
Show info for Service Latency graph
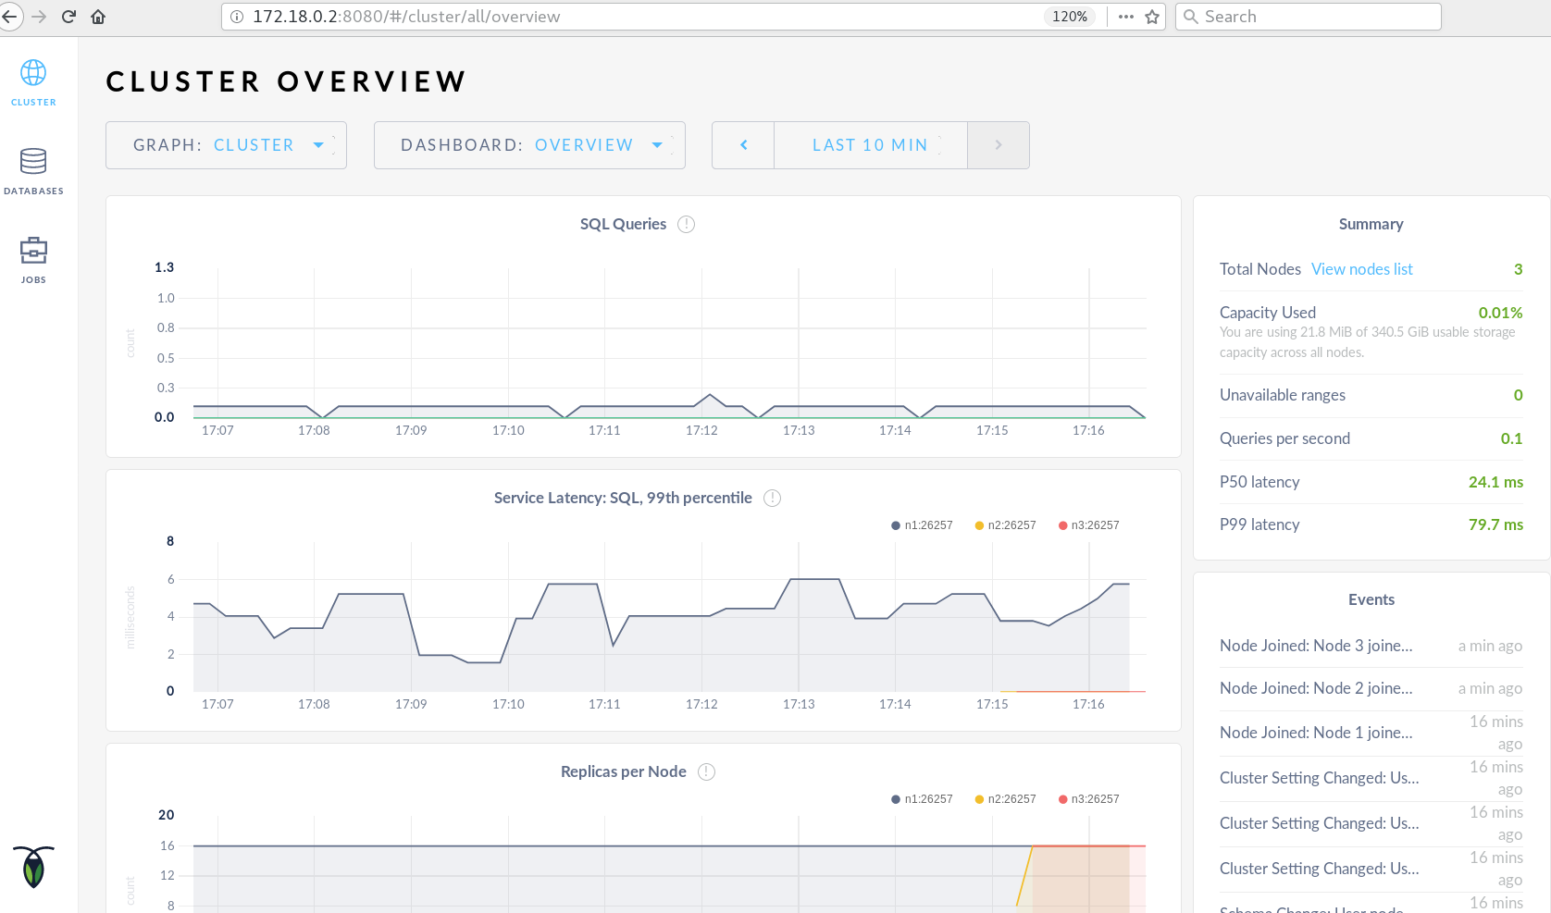772,499
